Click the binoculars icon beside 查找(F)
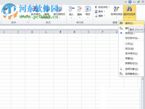Viewport: 145px width, 109px height. tap(121, 23)
